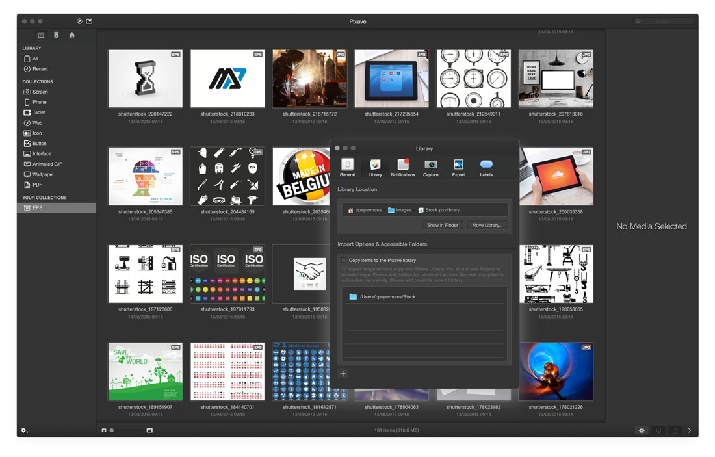The width and height of the screenshot is (715, 457).
Task: Select the EPS collection under Your Collections
Action: (57, 207)
